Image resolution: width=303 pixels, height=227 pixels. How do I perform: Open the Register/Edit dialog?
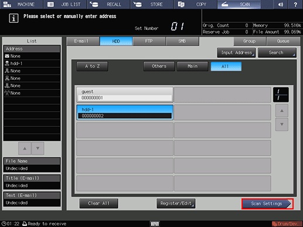[176, 204]
